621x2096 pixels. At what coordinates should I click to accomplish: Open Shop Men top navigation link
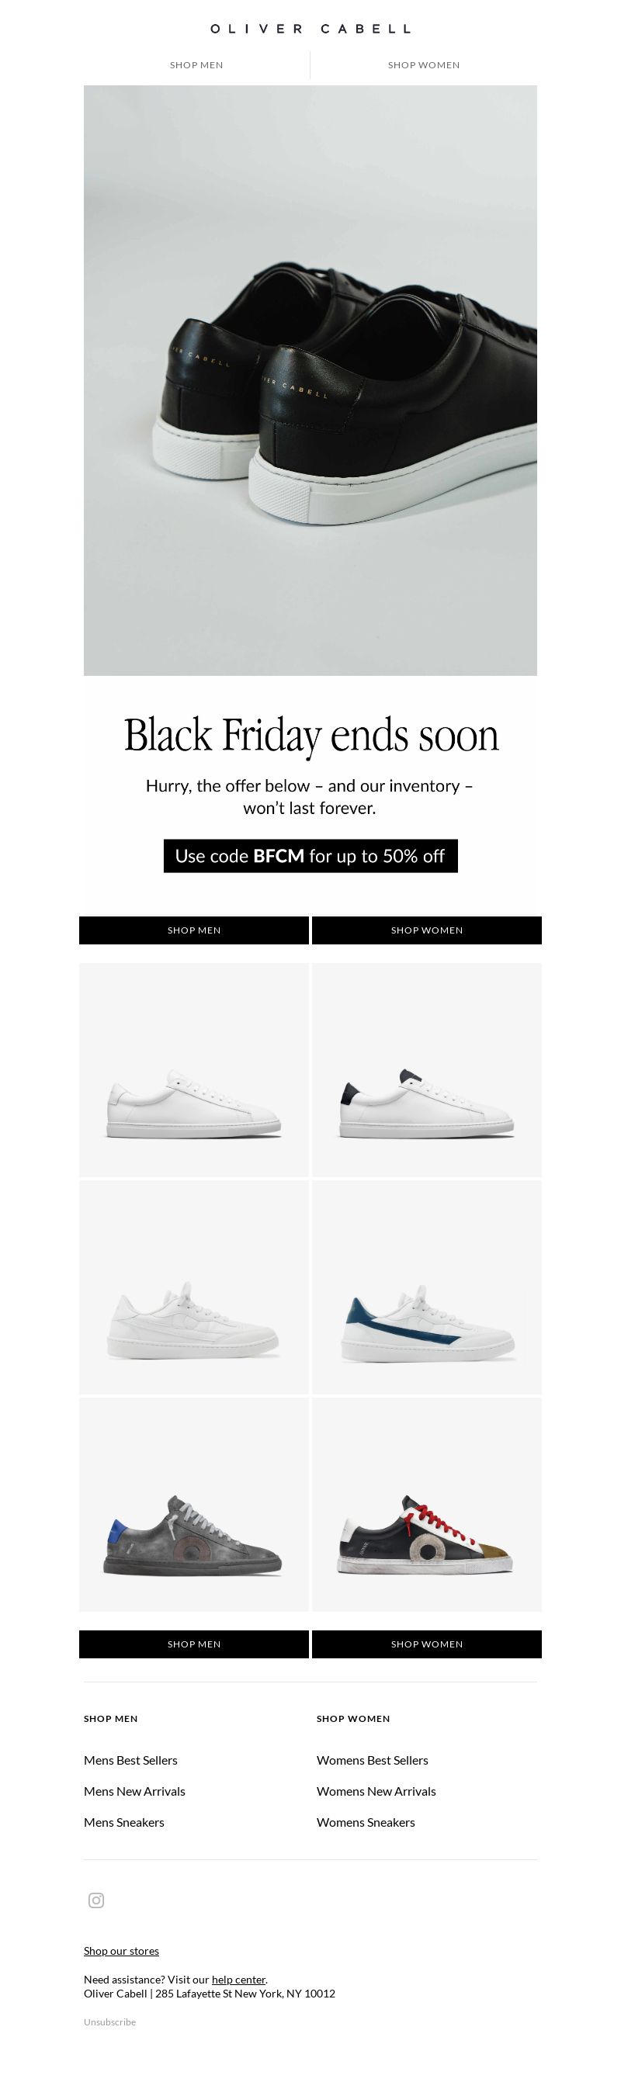click(196, 65)
